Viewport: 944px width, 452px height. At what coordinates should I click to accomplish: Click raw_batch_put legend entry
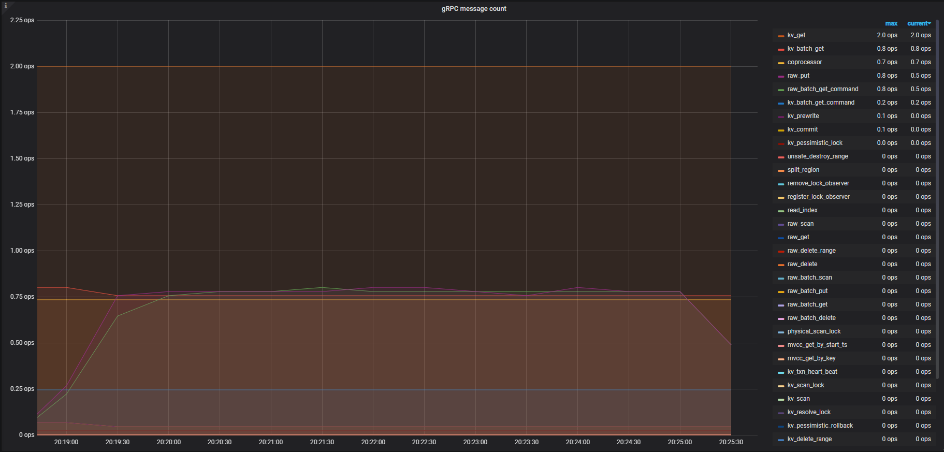click(x=808, y=291)
